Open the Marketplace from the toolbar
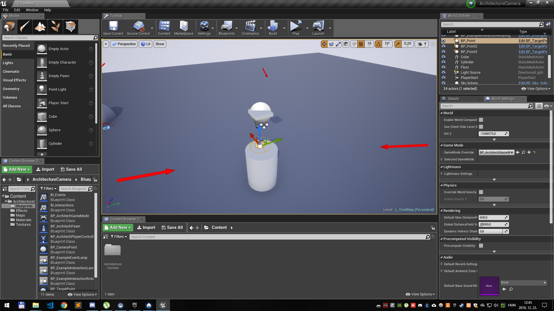 tap(184, 28)
